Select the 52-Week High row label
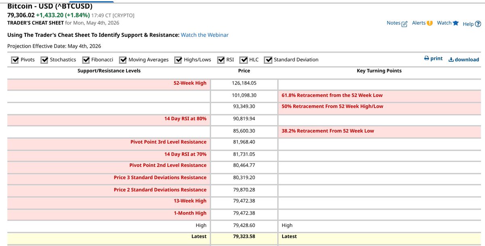The height and width of the screenshot is (246, 485). click(190, 83)
